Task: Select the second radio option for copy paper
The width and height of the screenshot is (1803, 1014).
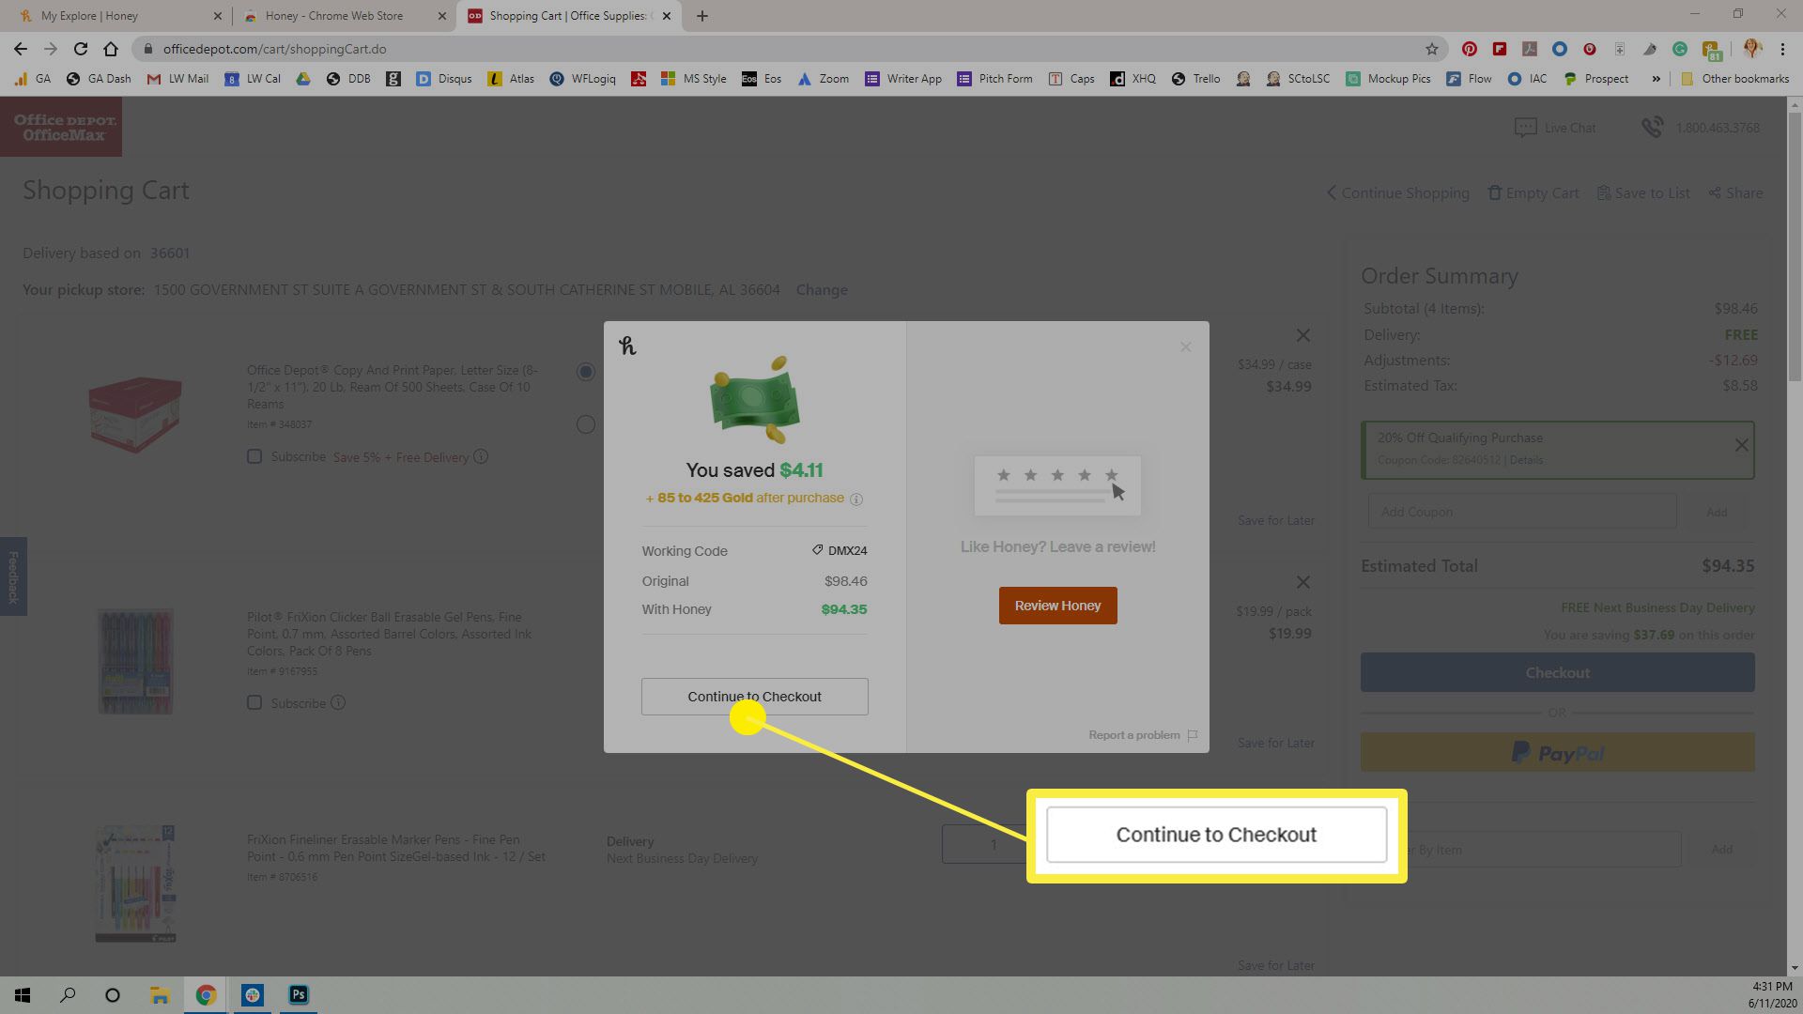Action: point(586,424)
